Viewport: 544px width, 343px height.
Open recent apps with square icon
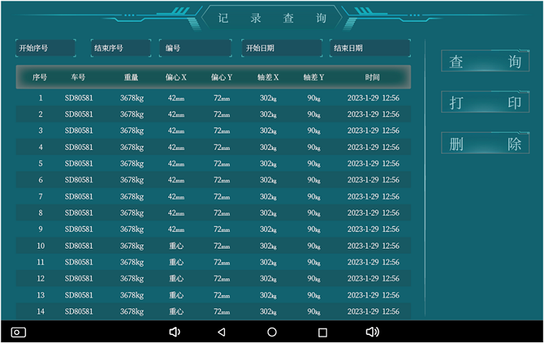tap(323, 332)
